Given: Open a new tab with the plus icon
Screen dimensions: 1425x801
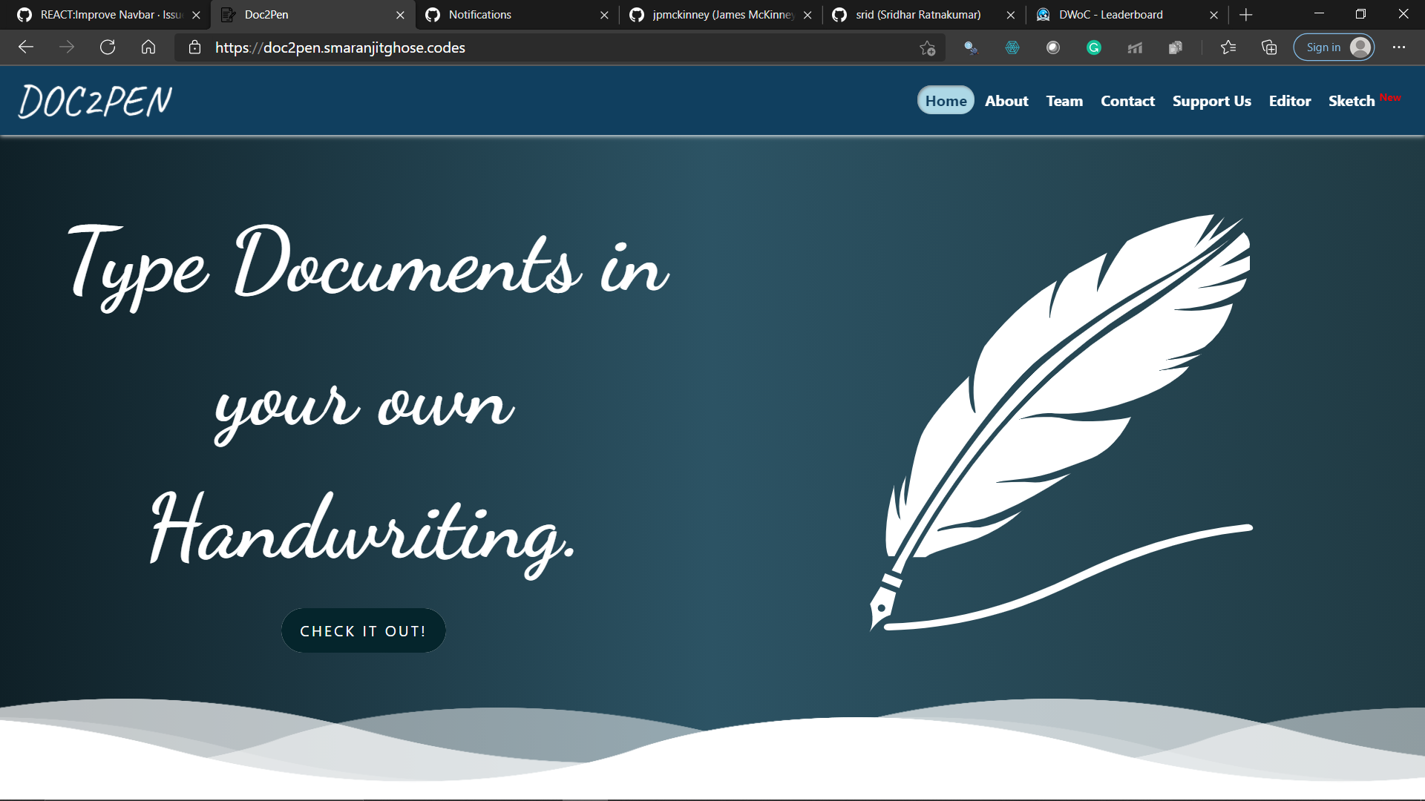Looking at the screenshot, I should [x=1245, y=14].
